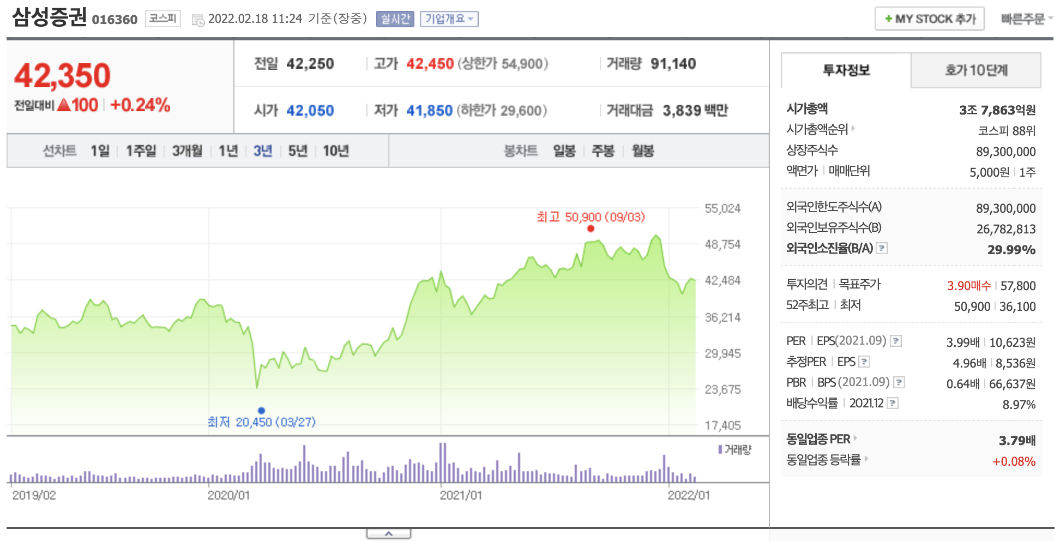Select the 월봉 candlestick chart
The height and width of the screenshot is (541, 1060).
click(643, 151)
